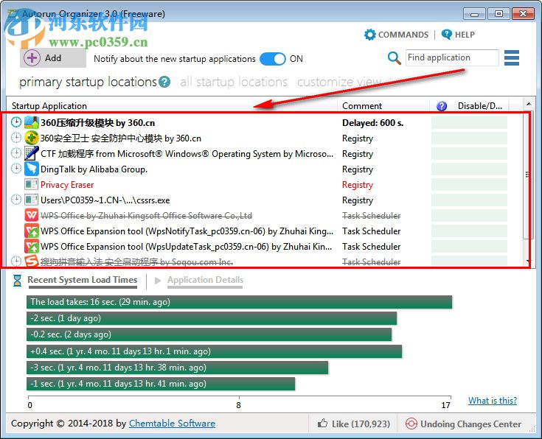This screenshot has height=439, width=542.
Task: Open the COMMANDS menu label
Action: click(403, 35)
